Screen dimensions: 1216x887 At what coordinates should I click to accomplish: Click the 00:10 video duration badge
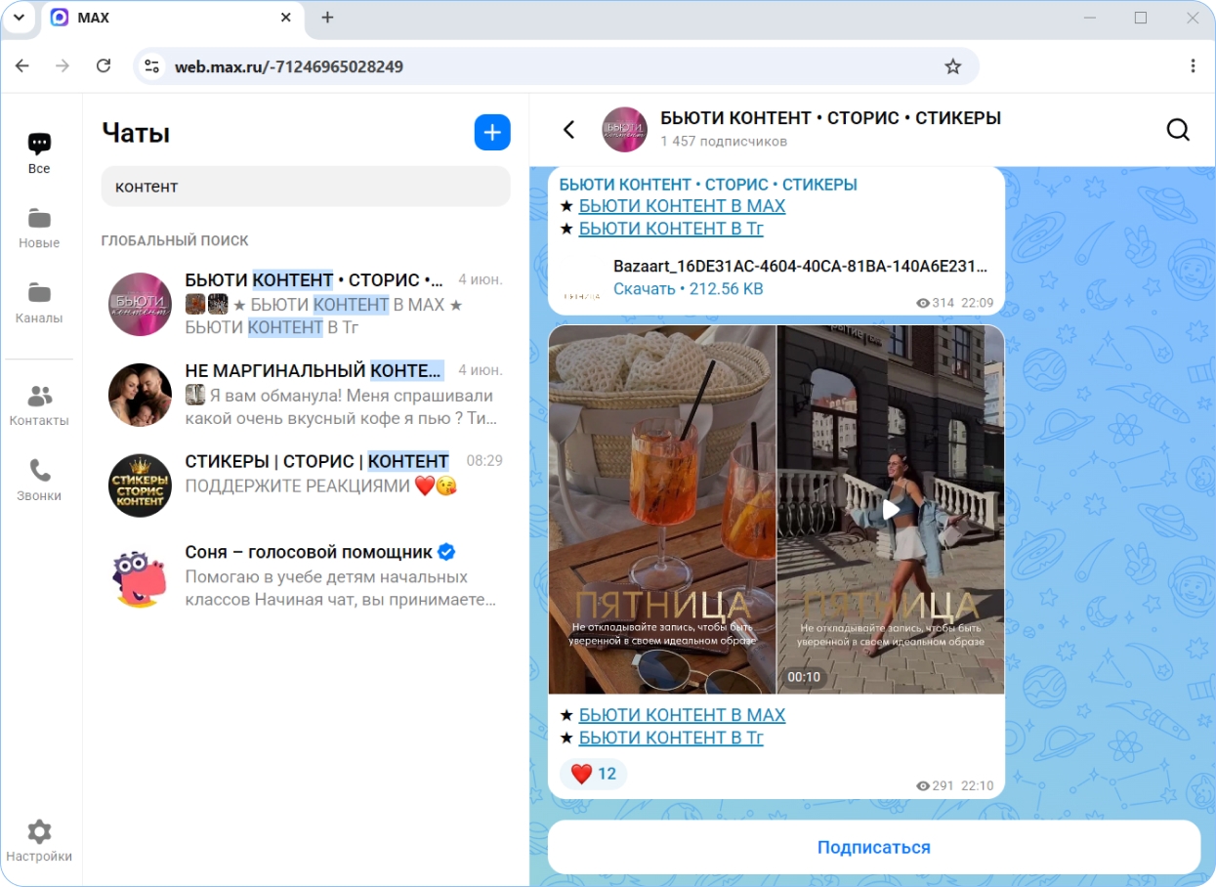pyautogui.click(x=804, y=677)
